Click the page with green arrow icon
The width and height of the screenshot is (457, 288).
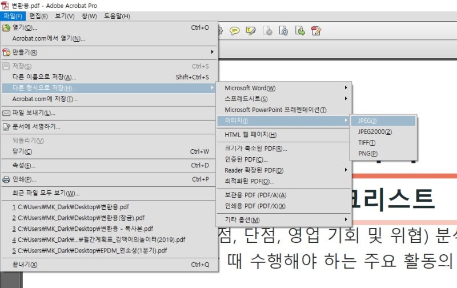point(300,31)
